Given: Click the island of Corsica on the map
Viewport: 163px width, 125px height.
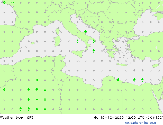Looking at the screenshot, I should click(57, 31).
